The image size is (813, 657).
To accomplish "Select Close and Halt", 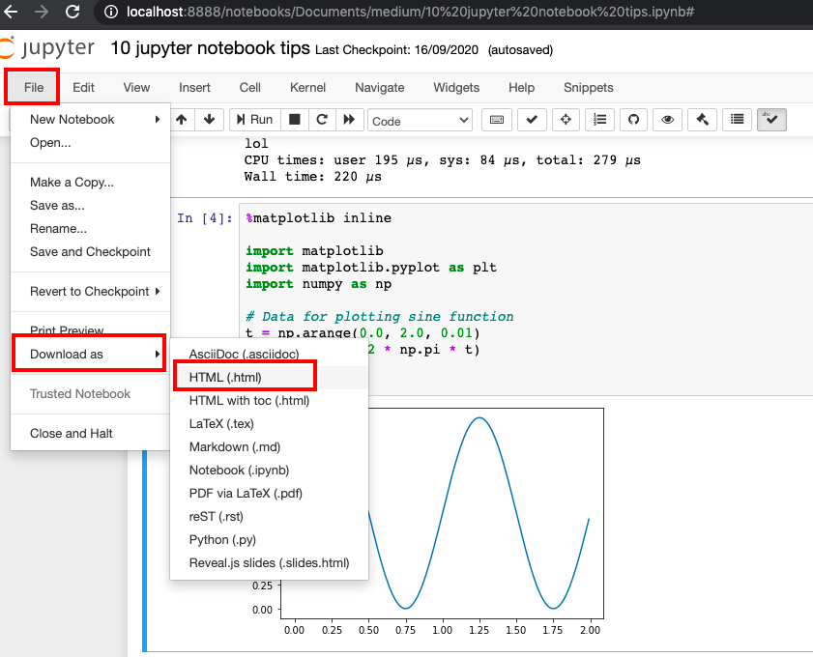I will [90, 433].
